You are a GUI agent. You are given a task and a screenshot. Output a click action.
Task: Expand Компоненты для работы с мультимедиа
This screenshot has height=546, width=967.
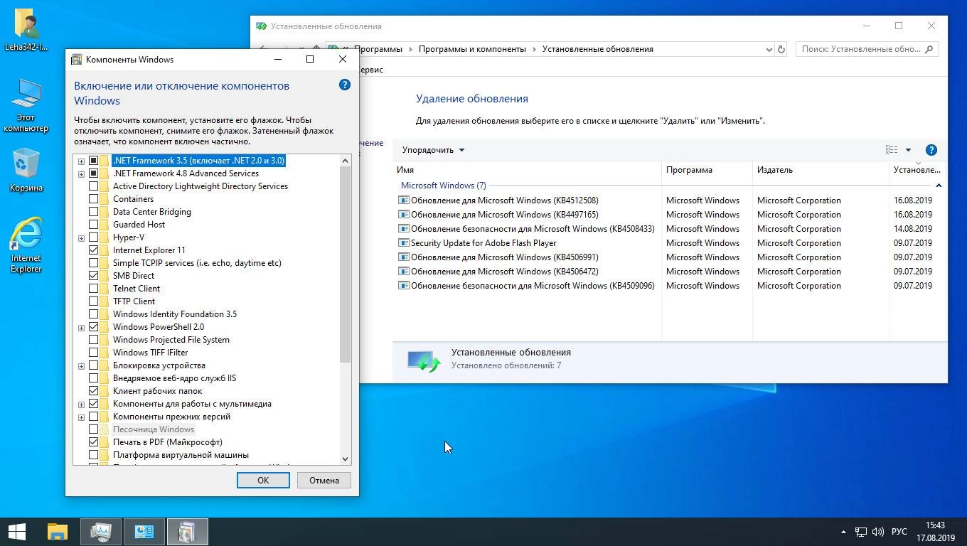(81, 405)
